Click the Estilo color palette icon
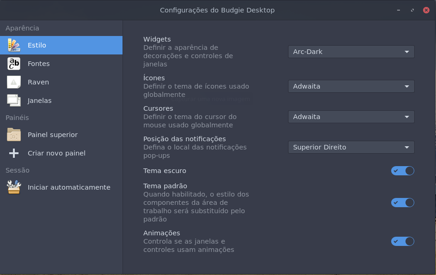The image size is (436, 275). (14, 45)
